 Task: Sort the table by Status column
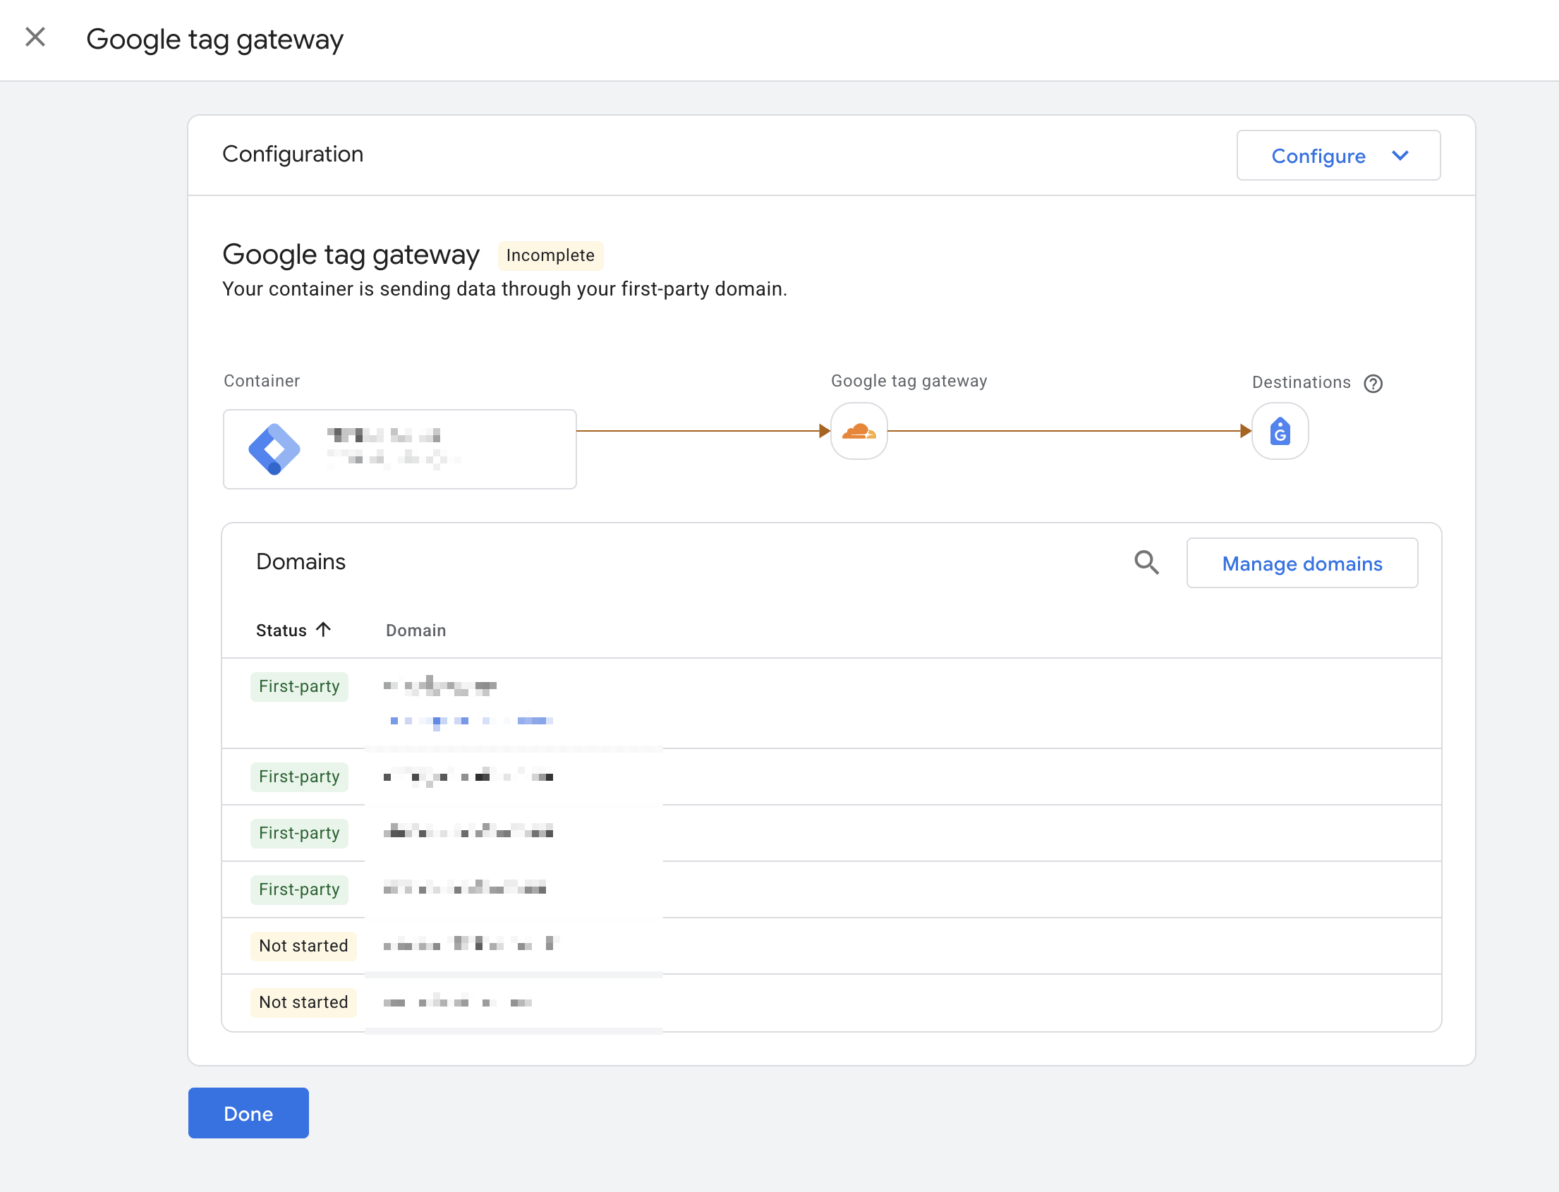281,630
